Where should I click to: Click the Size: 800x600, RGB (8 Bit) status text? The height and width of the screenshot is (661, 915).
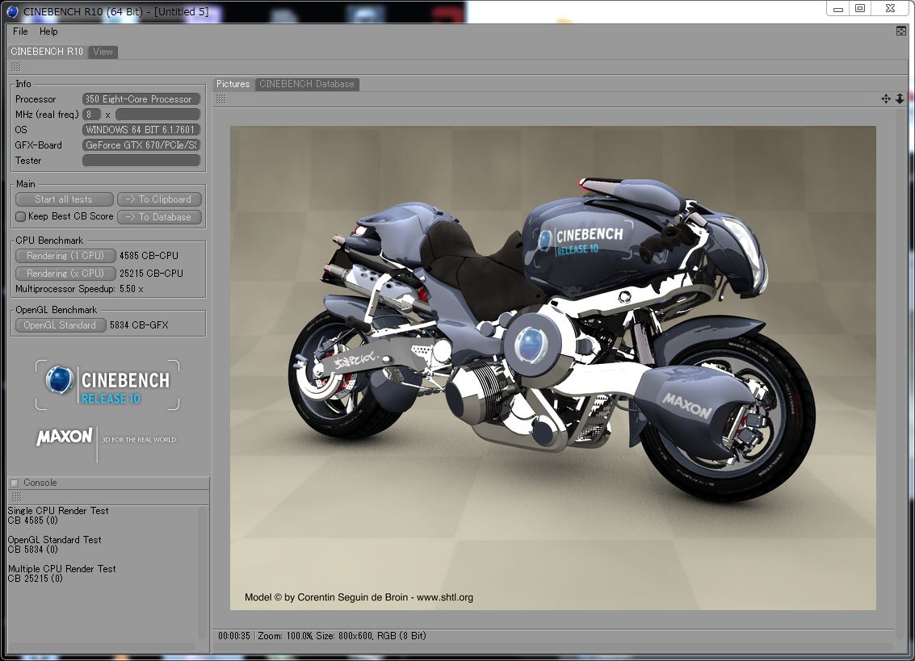tap(371, 636)
